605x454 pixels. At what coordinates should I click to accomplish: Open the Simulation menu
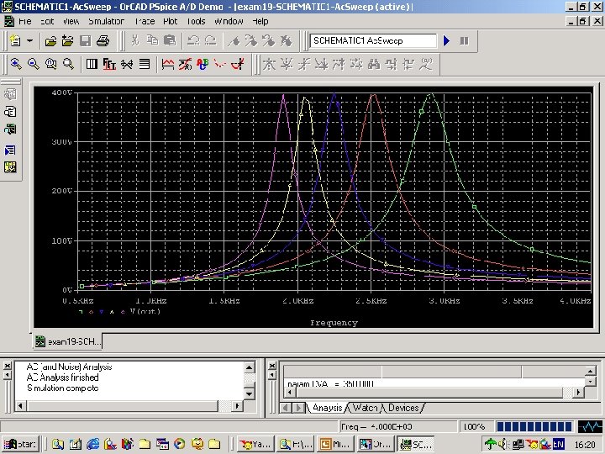coord(106,21)
